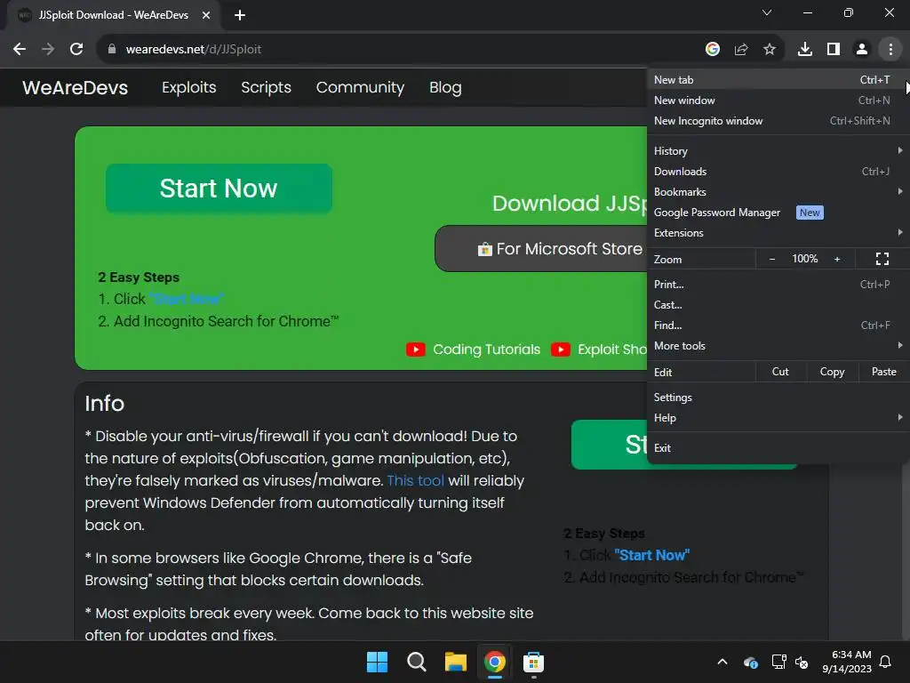Screen dimensions: 910x683
Task: Show hidden system tray icons
Action: 722,662
